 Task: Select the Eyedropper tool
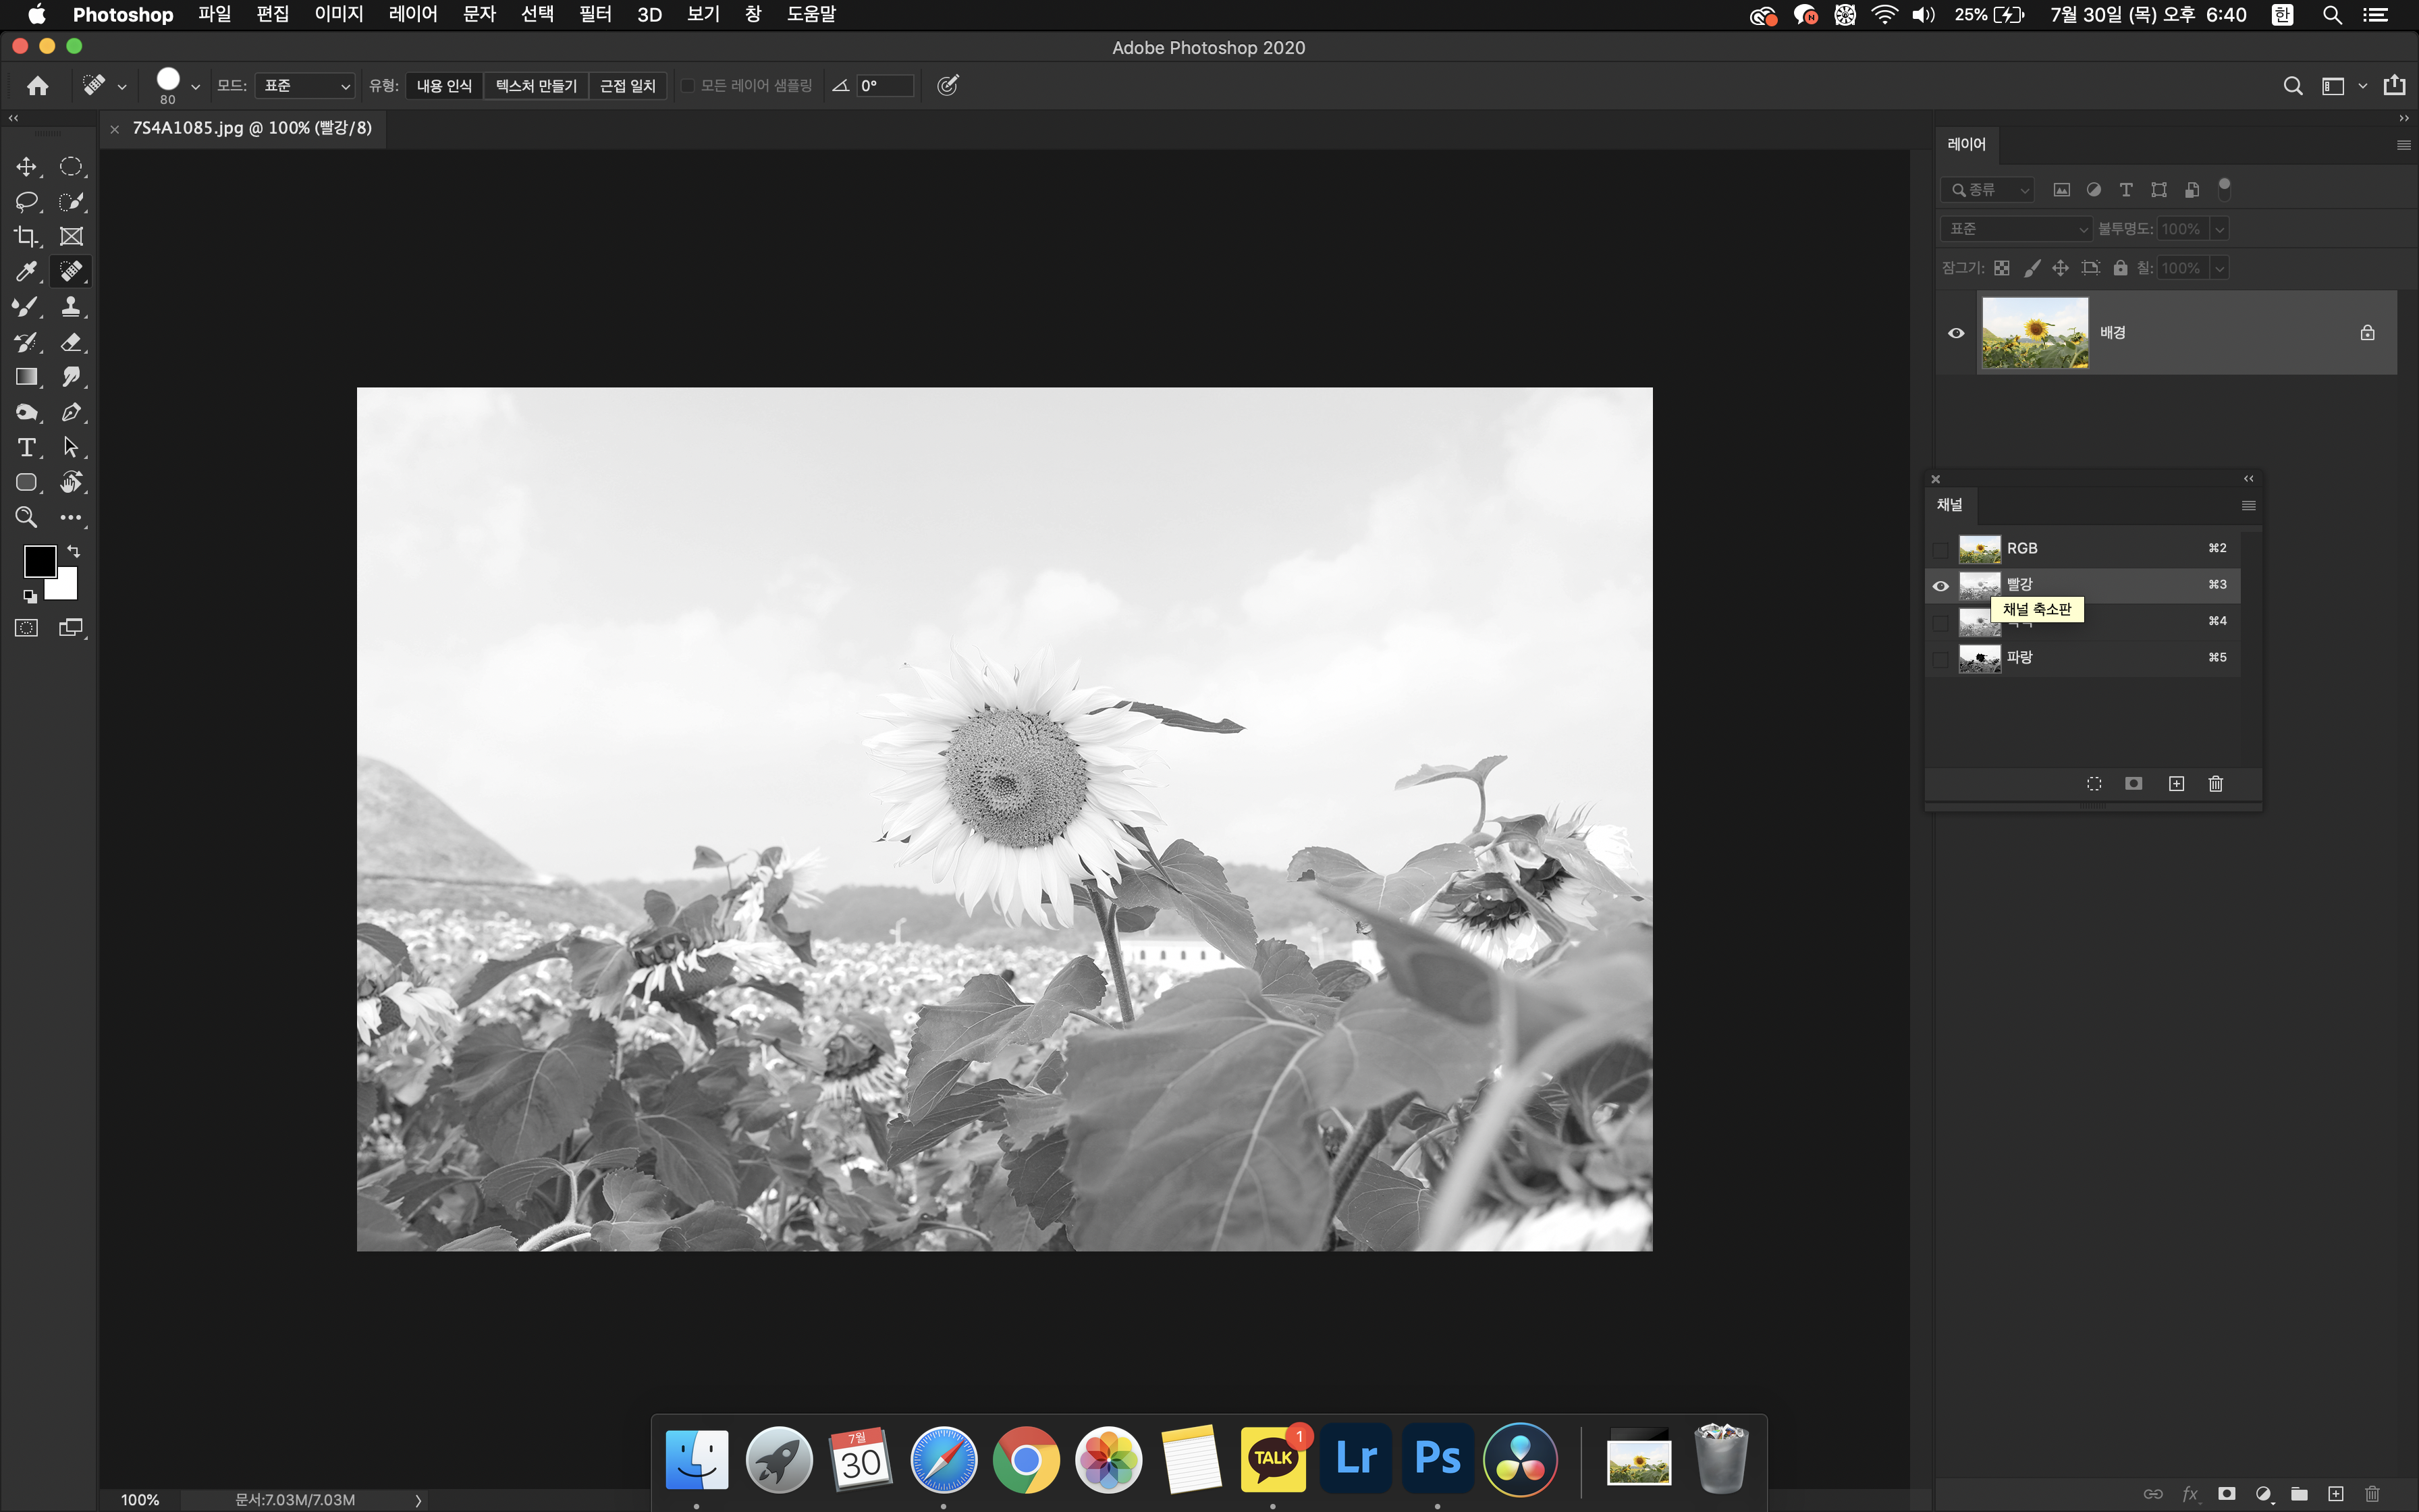[26, 271]
